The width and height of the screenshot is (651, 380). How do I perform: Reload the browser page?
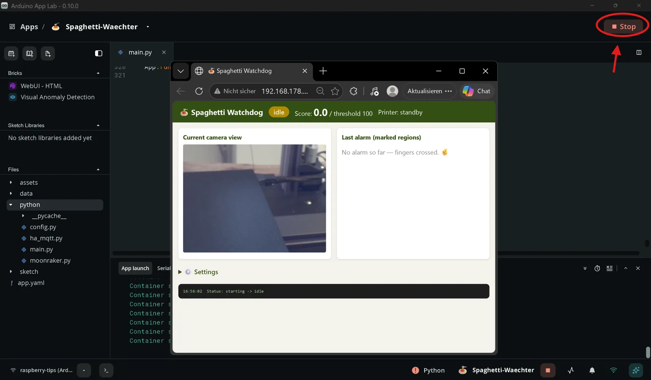[199, 91]
